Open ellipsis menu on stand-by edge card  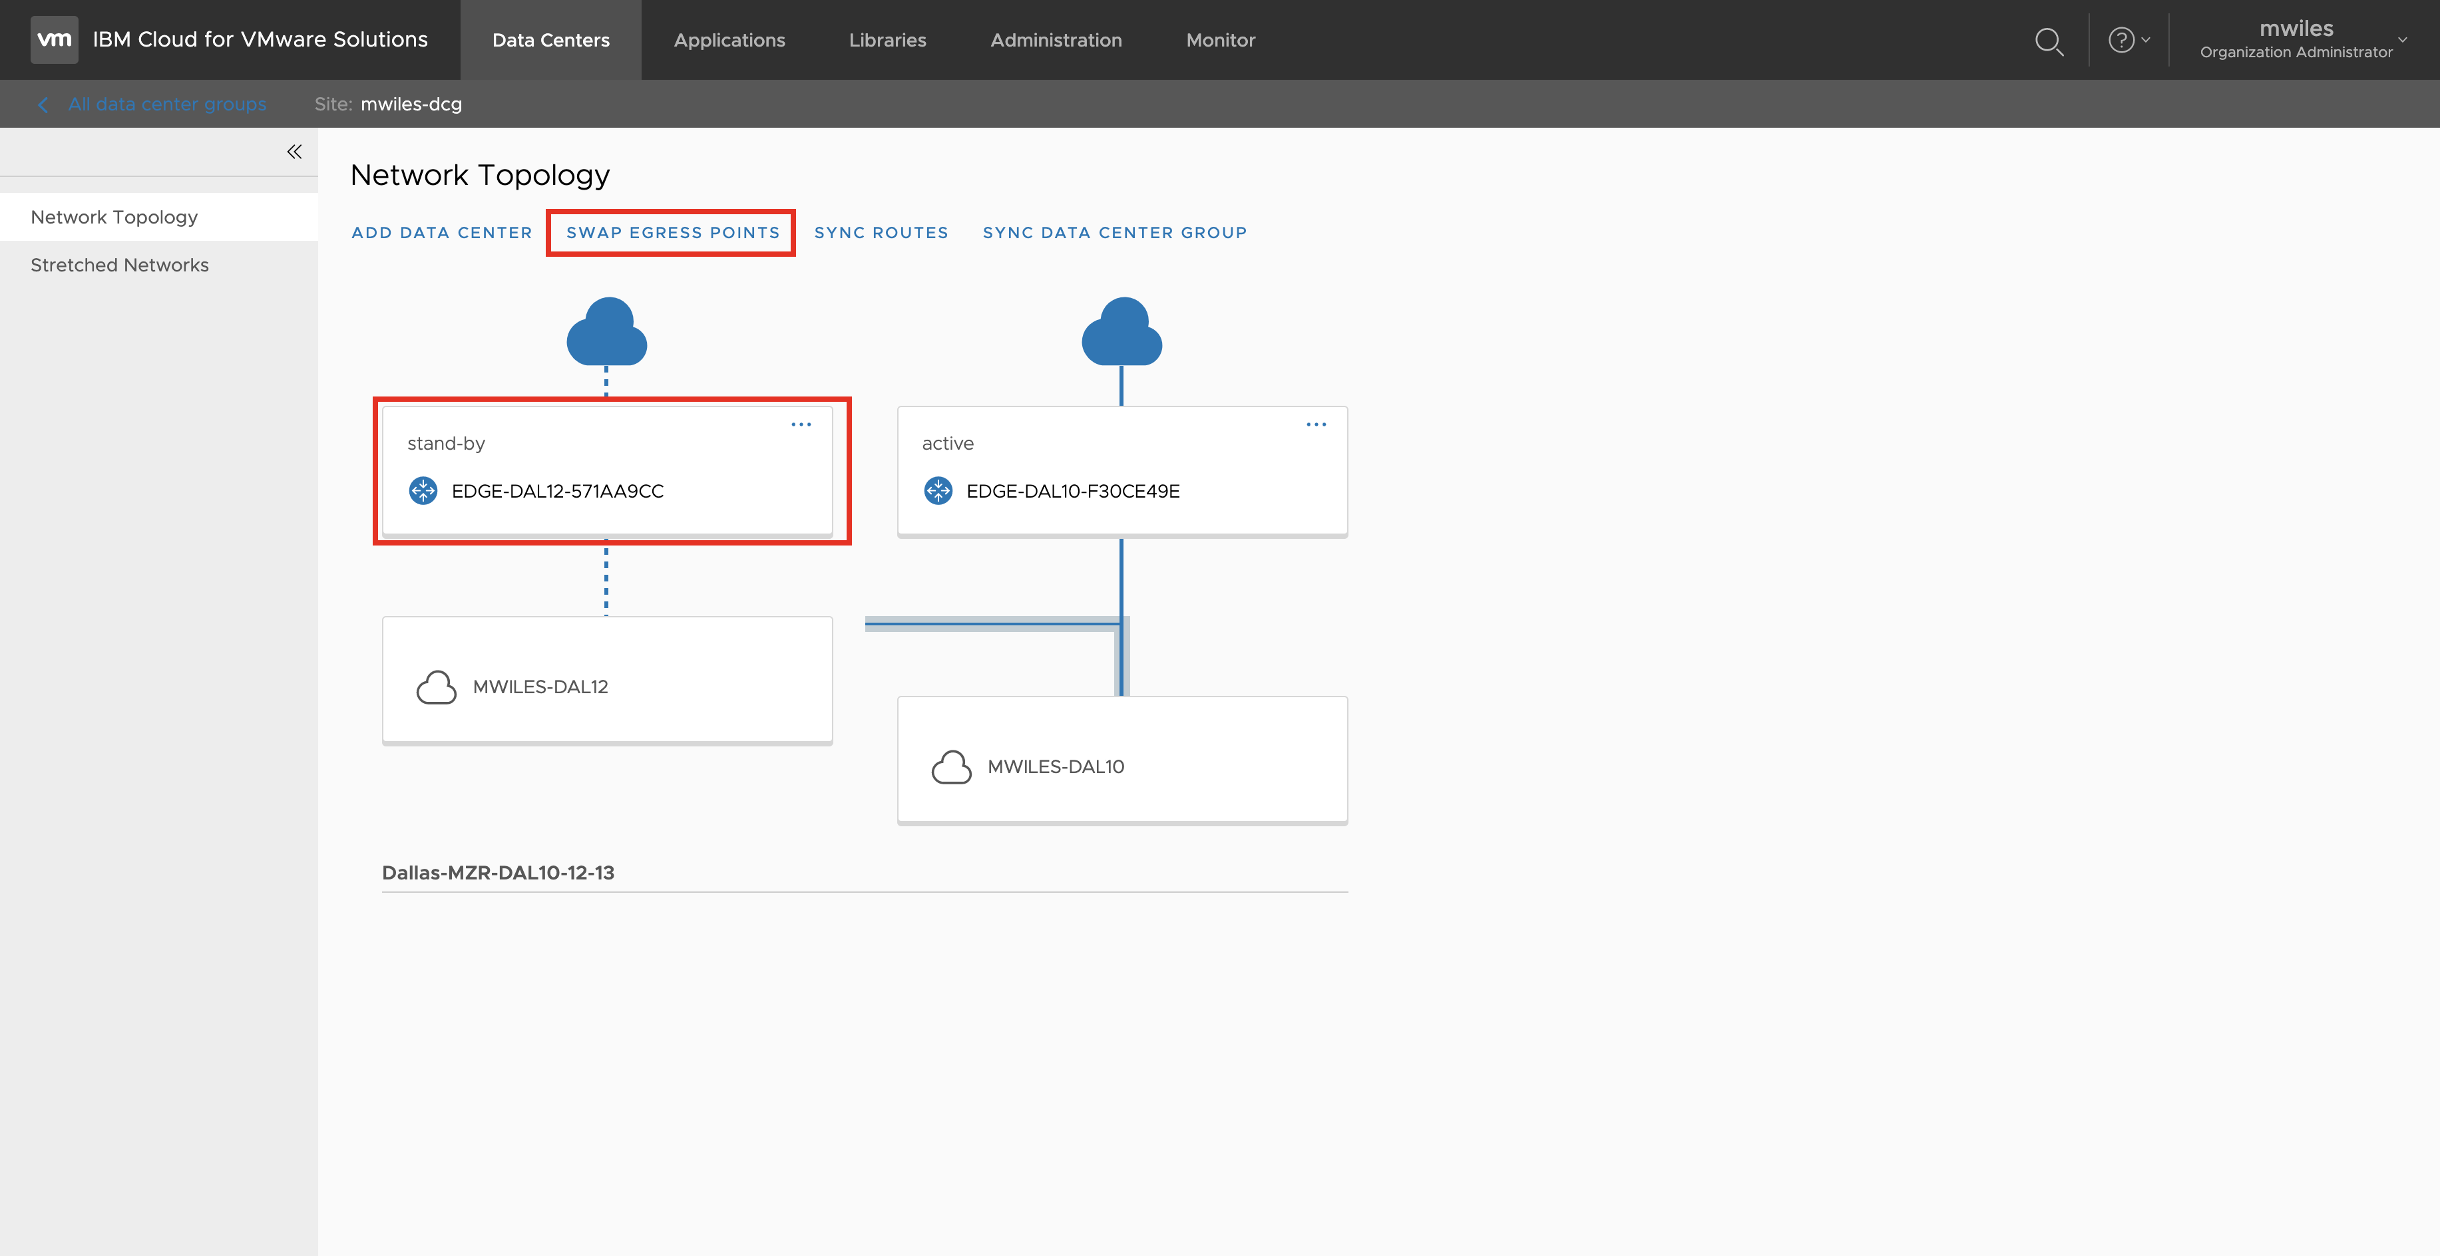[801, 425]
